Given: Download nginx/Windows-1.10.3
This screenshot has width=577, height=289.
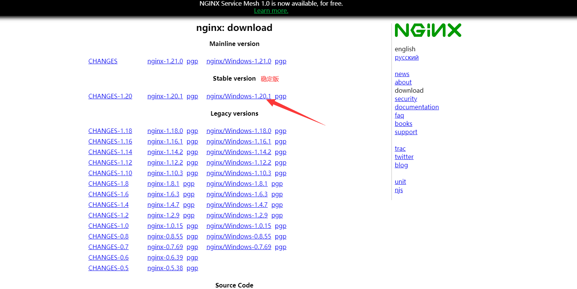Looking at the screenshot, I should point(239,173).
